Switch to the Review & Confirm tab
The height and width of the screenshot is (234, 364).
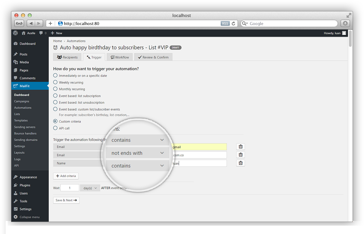point(153,57)
